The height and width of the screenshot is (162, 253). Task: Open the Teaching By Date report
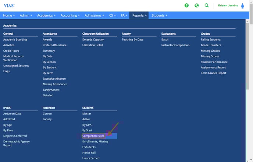coord(132,39)
